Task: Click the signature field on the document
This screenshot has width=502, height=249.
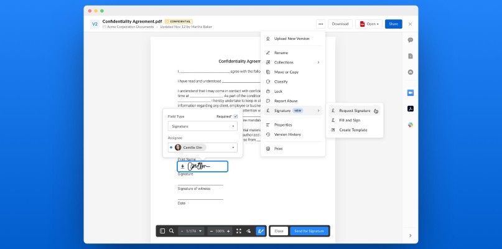Action: click(203, 166)
